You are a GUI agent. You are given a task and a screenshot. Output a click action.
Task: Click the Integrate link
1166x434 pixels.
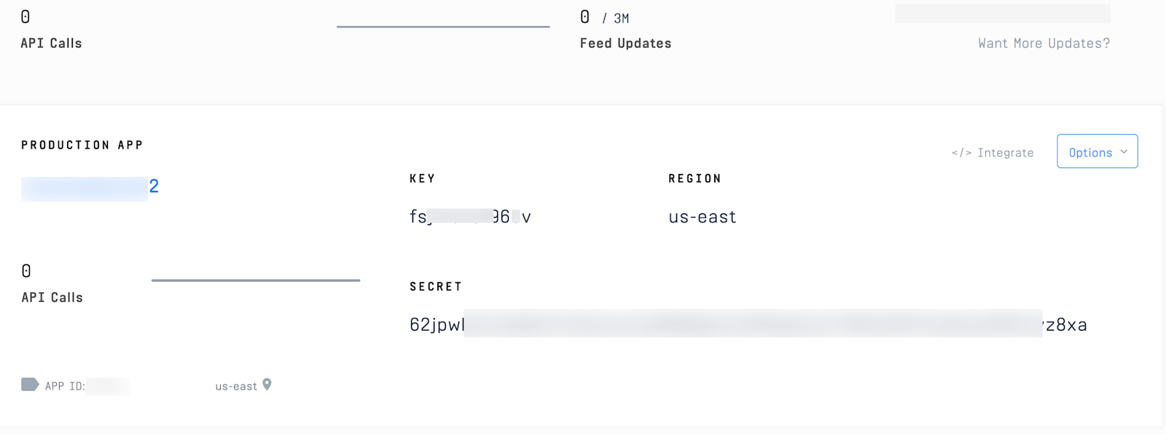click(1006, 152)
